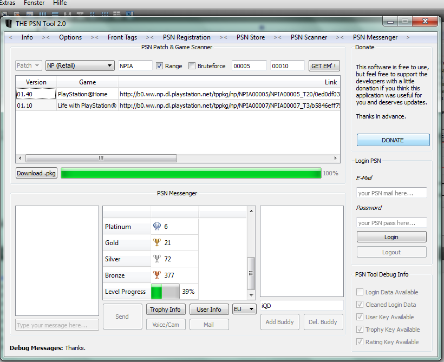The height and width of the screenshot is (362, 444).
Task: Click the Silver trophy icon
Action: click(157, 259)
